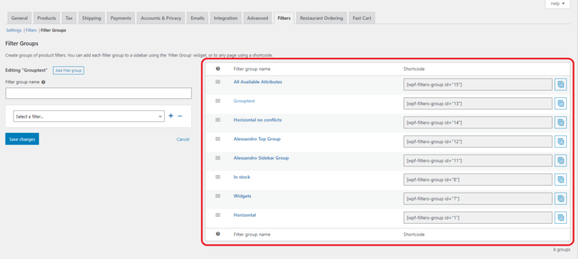Image resolution: width=578 pixels, height=259 pixels.
Task: Go to the Tax tab
Action: click(69, 18)
